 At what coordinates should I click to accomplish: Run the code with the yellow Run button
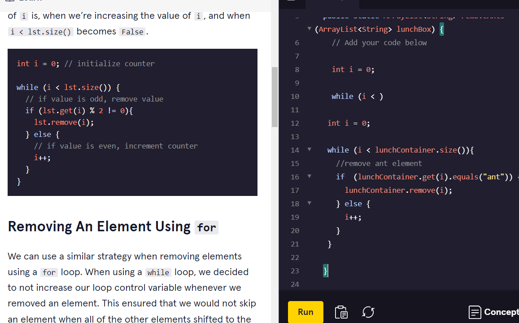pyautogui.click(x=305, y=312)
